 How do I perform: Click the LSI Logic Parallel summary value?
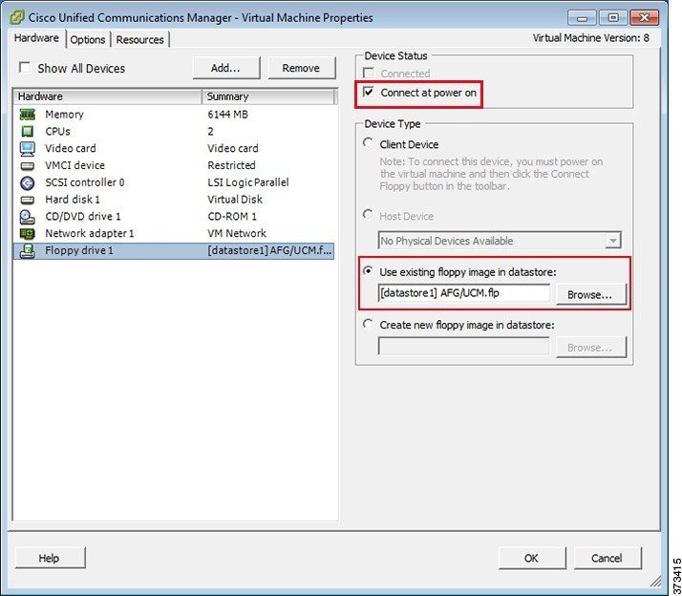click(x=248, y=182)
